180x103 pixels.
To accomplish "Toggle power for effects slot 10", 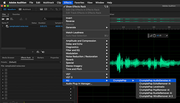I will pos(6,98).
